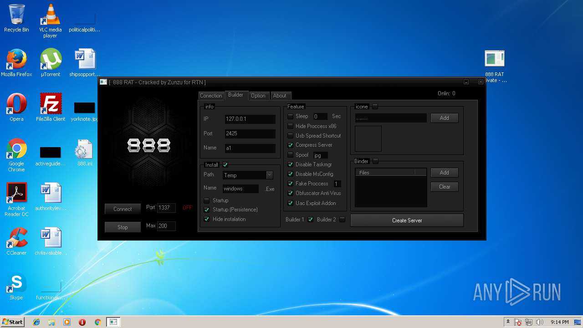Select the authoritylev Word document icon

point(51,197)
